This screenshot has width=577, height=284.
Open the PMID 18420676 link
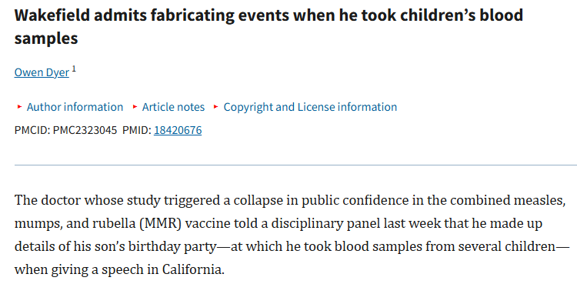pyautogui.click(x=178, y=130)
